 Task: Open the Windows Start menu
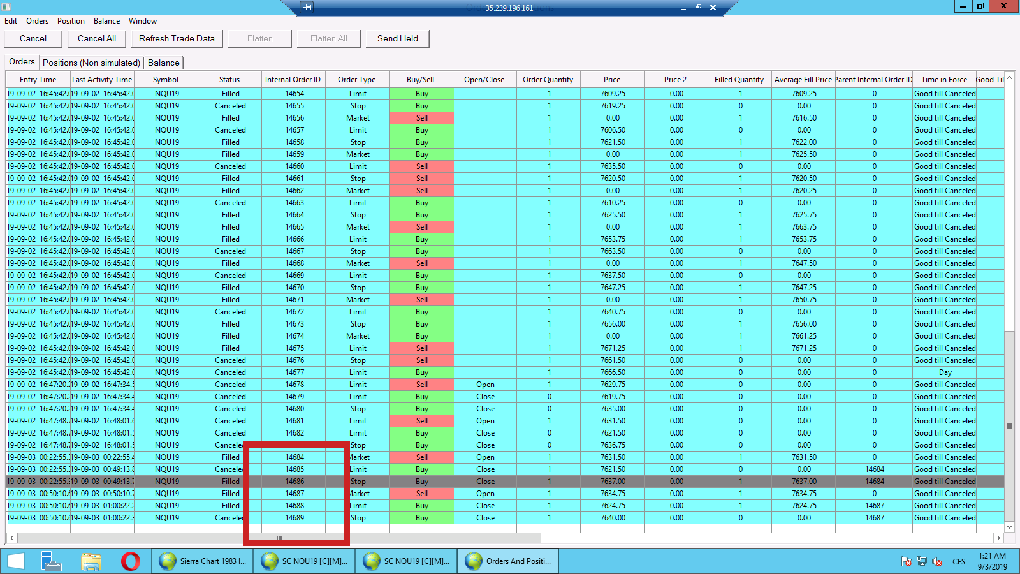point(16,561)
